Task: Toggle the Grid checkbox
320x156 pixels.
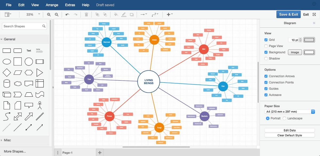Action: coord(266,40)
